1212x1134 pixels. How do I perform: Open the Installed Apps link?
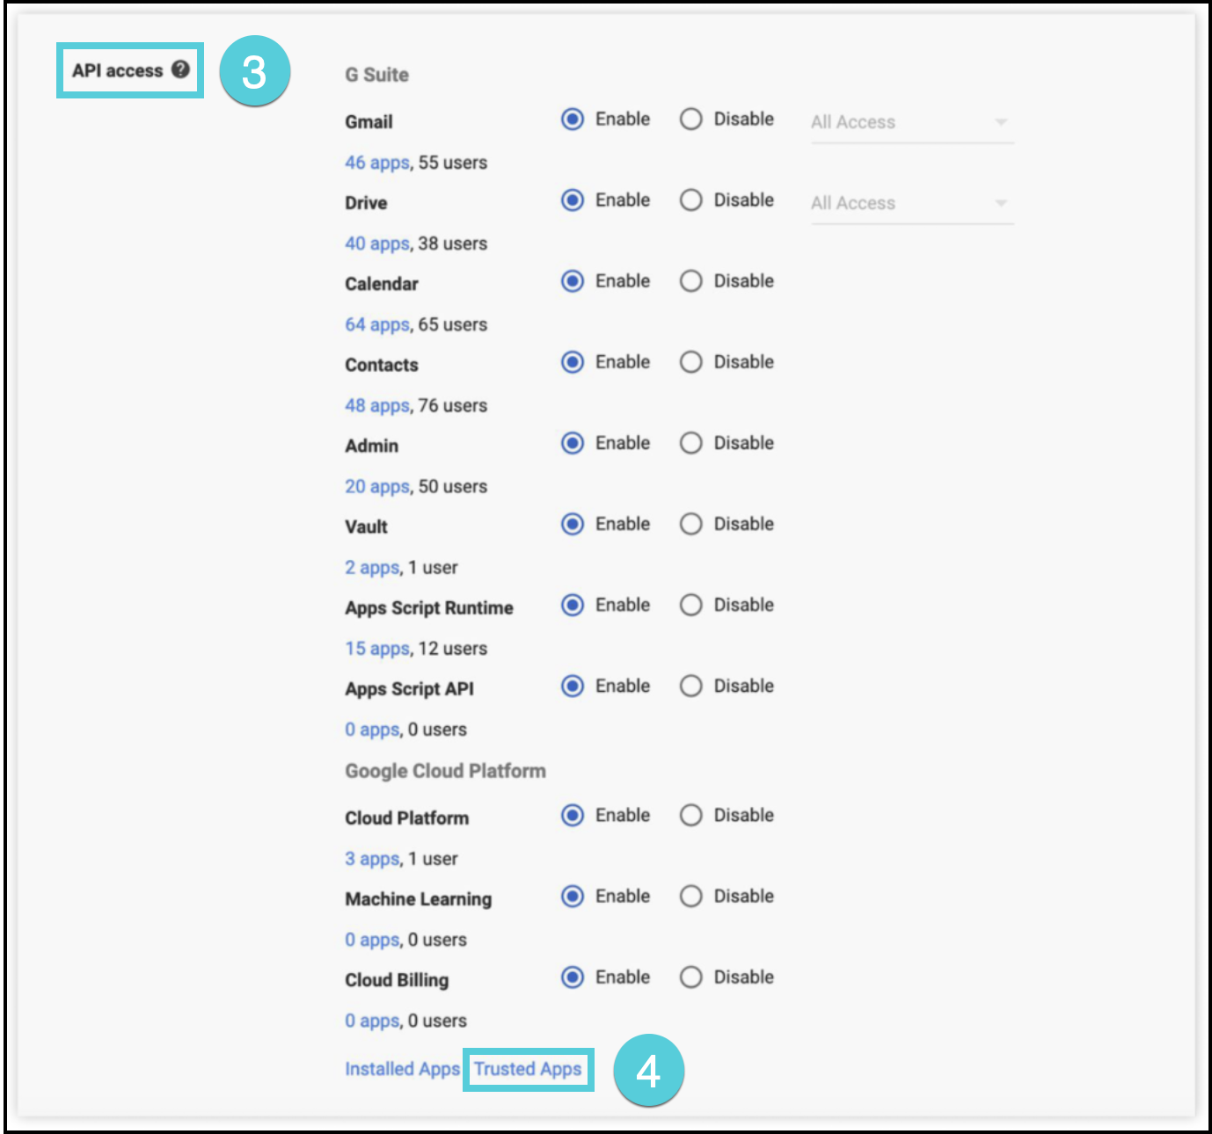coord(402,1069)
